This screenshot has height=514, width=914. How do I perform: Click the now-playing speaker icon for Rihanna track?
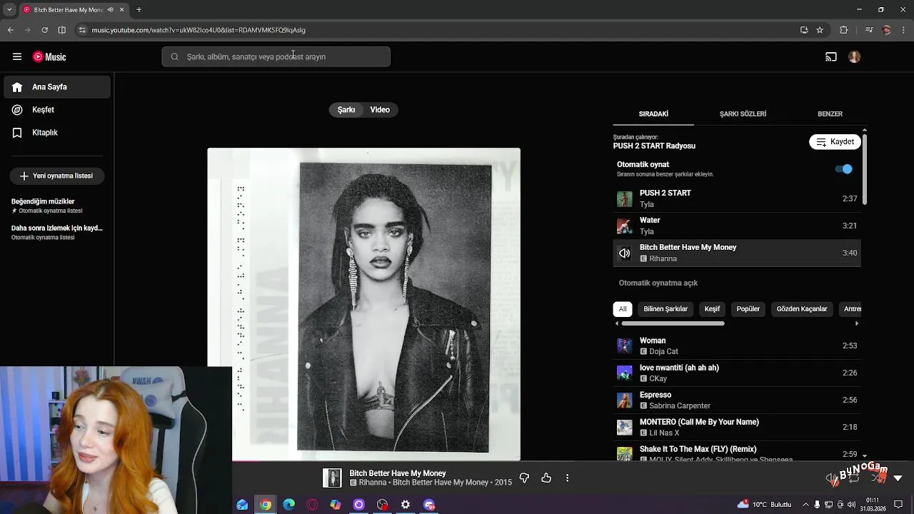pyautogui.click(x=625, y=253)
